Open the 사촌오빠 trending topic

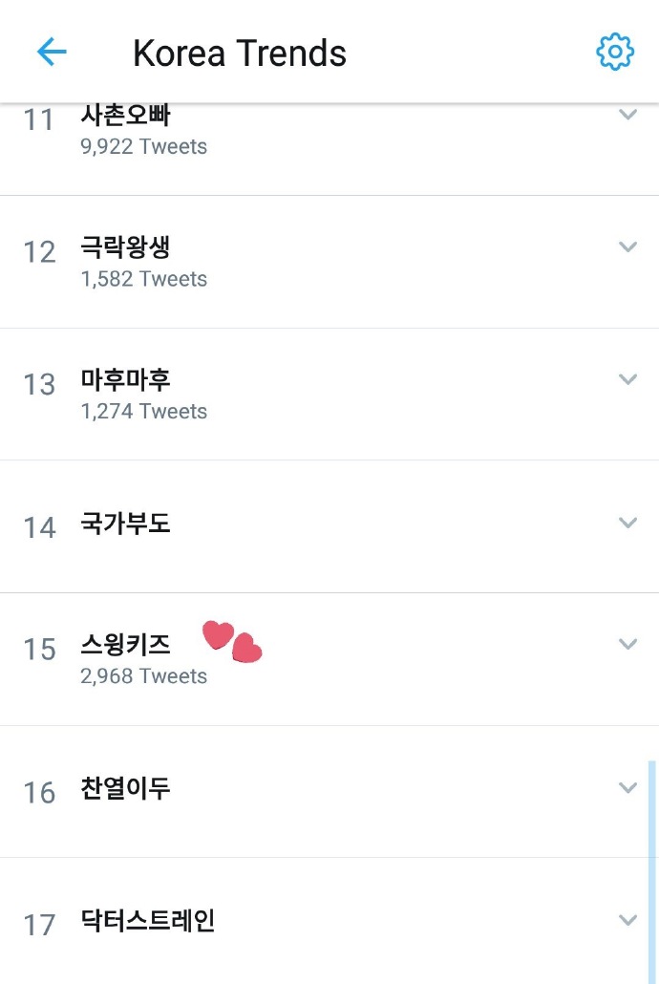pos(126,117)
